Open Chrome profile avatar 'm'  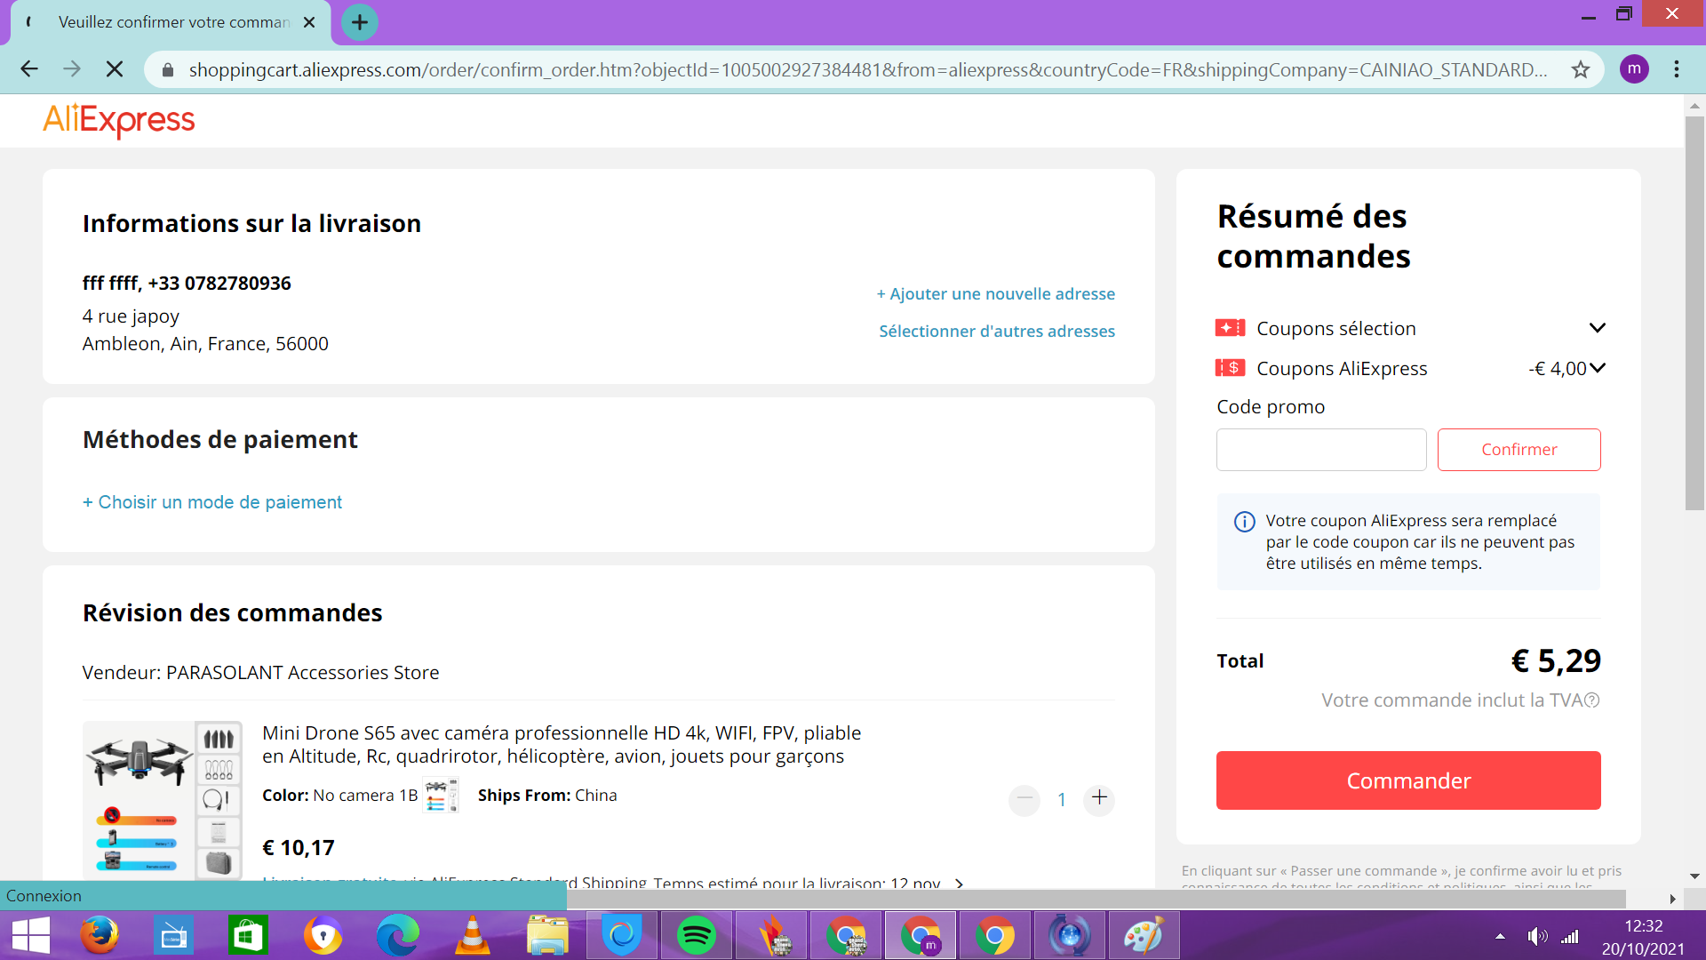pyautogui.click(x=1634, y=69)
